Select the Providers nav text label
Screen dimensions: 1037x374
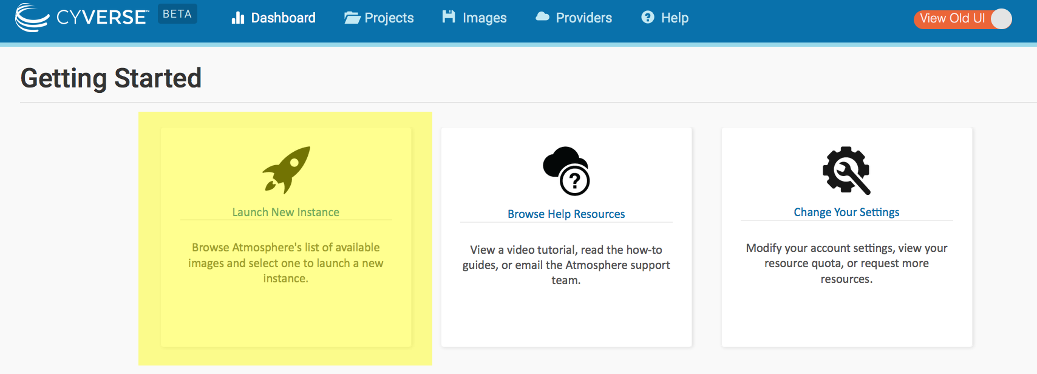click(583, 18)
